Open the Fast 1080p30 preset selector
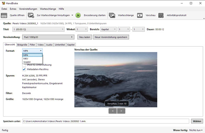The image size is (205, 133). [x=48, y=37]
